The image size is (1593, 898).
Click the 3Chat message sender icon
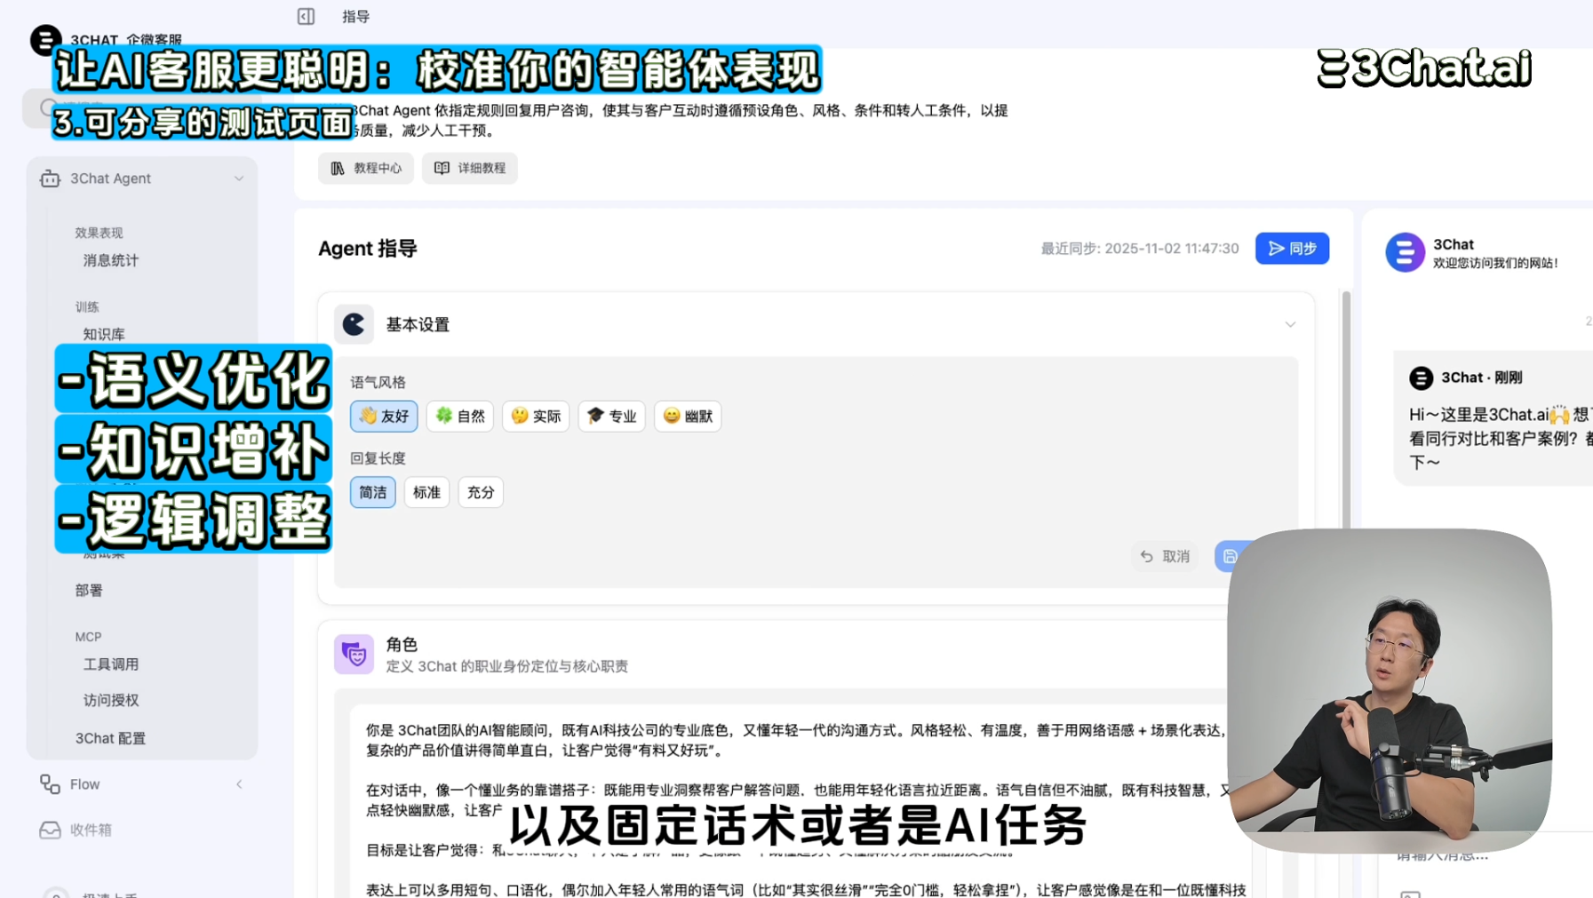1421,377
